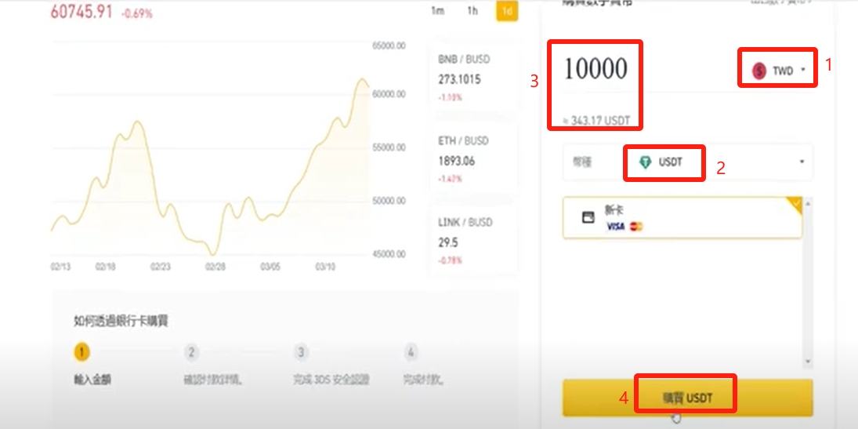Click the step 2 circle 確認付款詳情
This screenshot has width=858, height=429.
191,352
